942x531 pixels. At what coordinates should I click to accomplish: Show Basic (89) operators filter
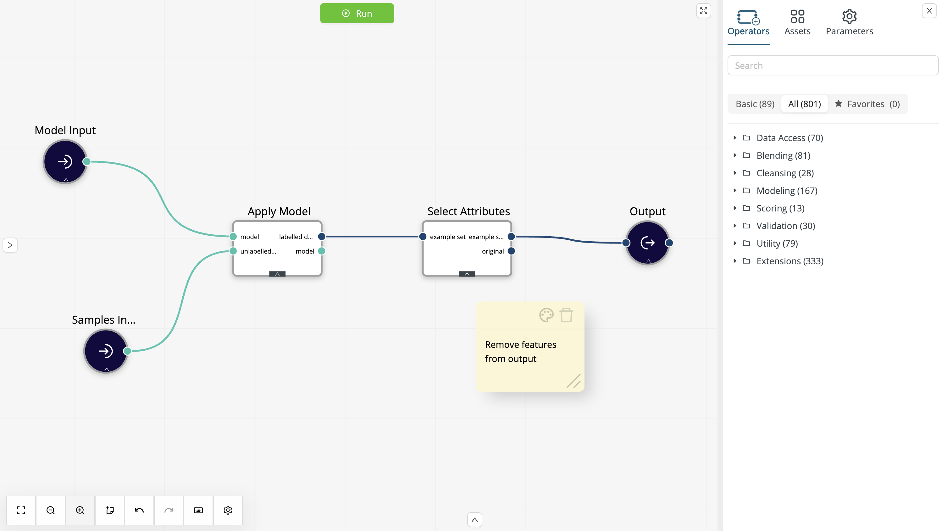755,104
